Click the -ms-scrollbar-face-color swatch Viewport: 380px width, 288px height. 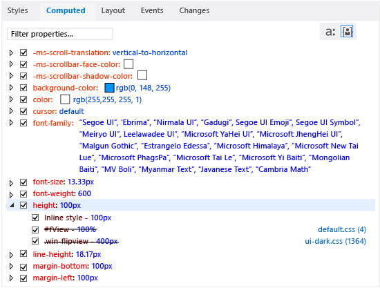pyautogui.click(x=129, y=64)
